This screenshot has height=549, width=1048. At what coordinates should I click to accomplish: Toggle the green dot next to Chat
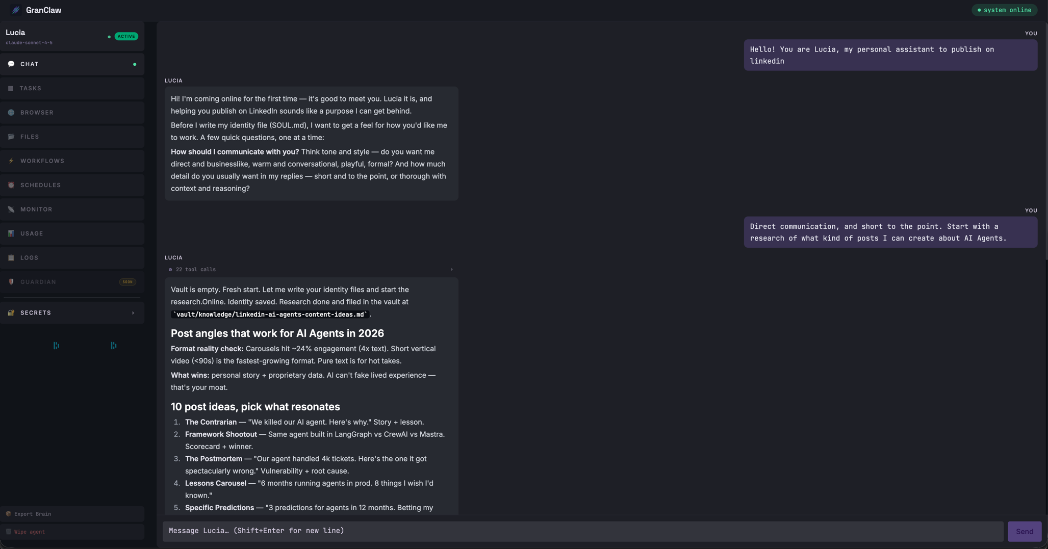click(135, 64)
